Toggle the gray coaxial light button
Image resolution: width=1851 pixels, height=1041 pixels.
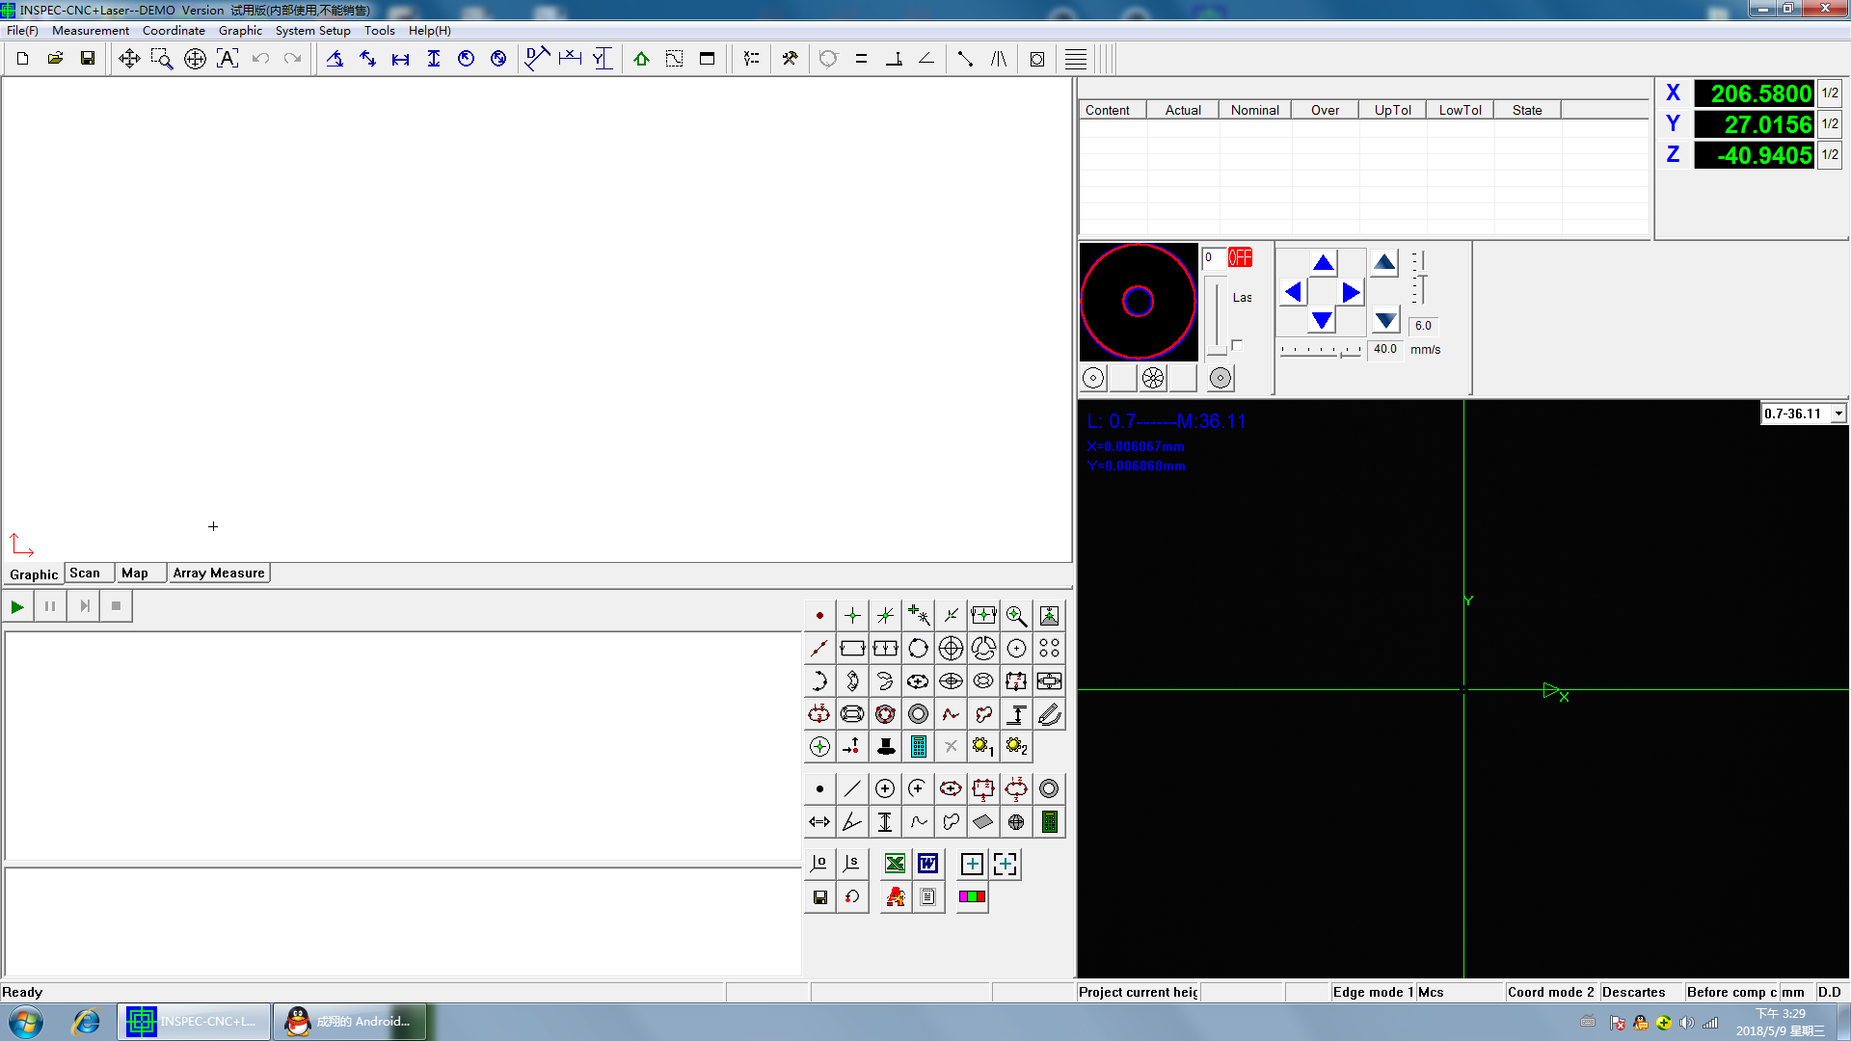point(1221,378)
